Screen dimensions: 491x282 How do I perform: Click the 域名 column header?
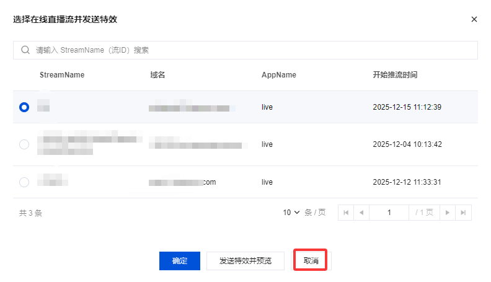[x=157, y=75]
